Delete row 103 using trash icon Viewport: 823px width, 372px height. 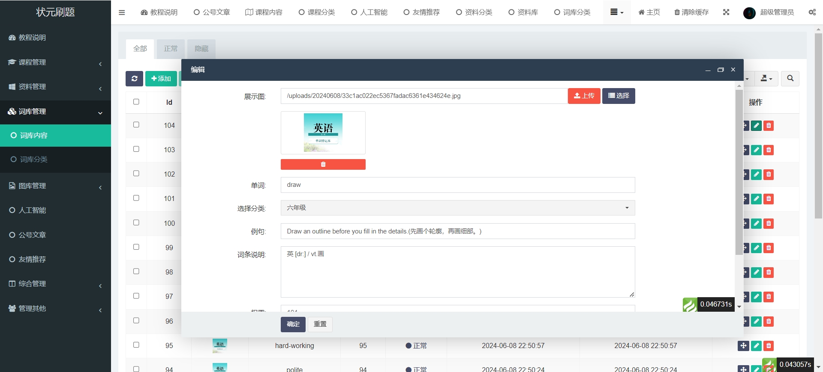pos(769,150)
